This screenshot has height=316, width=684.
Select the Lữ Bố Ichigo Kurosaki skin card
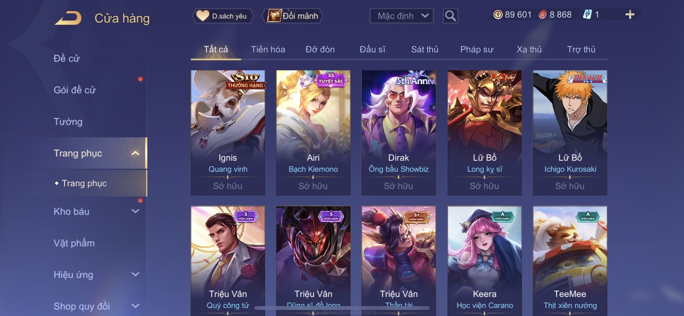(570, 133)
